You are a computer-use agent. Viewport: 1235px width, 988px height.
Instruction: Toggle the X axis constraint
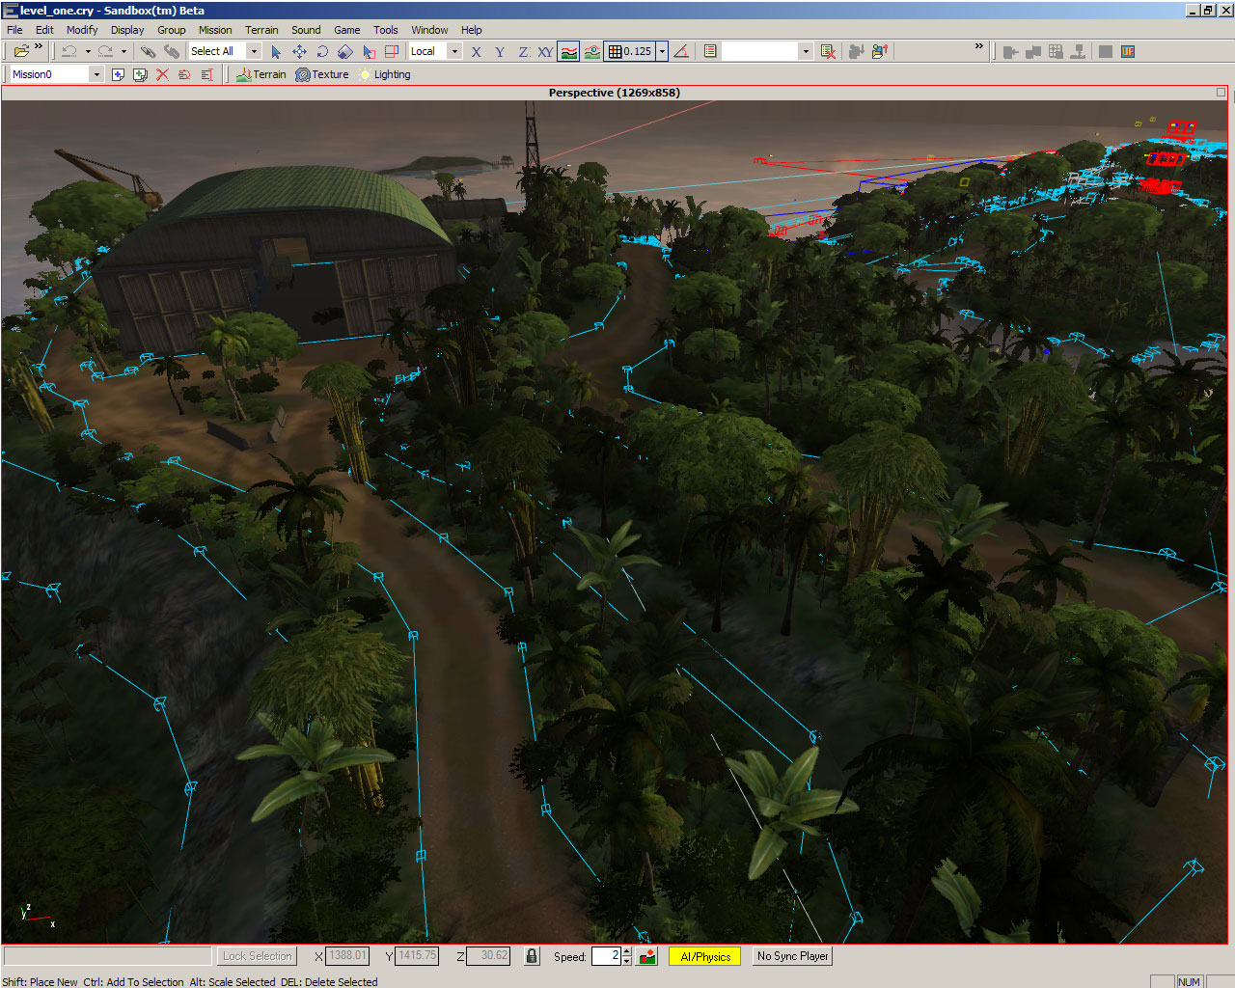(x=476, y=51)
